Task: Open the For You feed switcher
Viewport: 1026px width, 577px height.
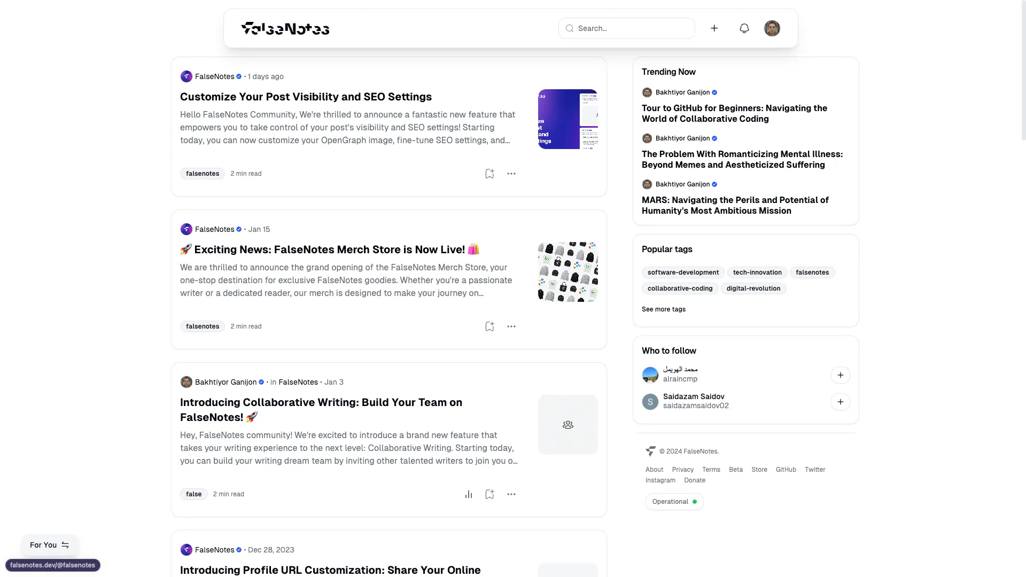Action: tap(50, 545)
